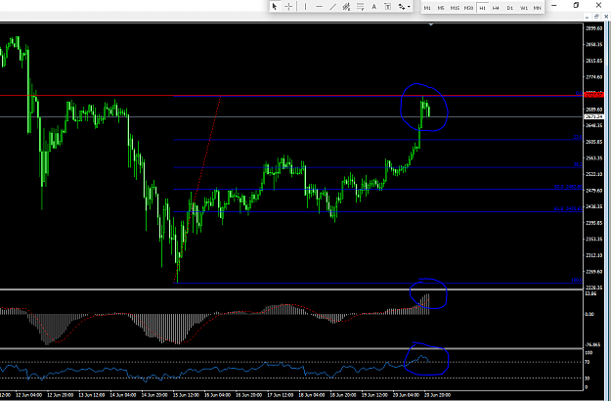
Task: Click the current price label 2671.34
Action: (x=594, y=116)
